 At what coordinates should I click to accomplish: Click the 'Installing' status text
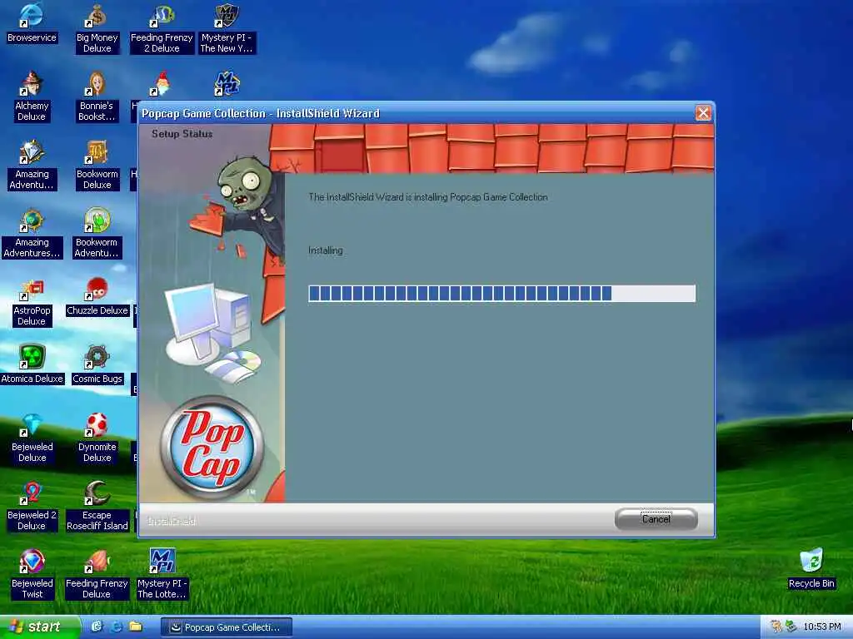click(x=326, y=250)
